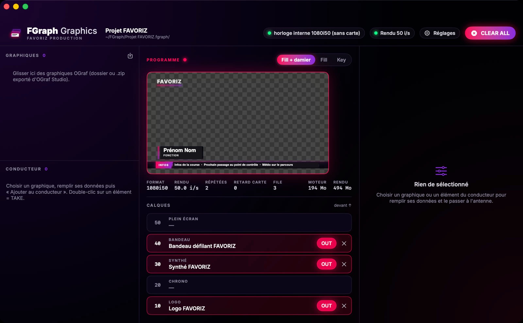Image resolution: width=523 pixels, height=323 pixels.
Task: Click the FGraph Graphics logo icon
Action: pyautogui.click(x=16, y=33)
